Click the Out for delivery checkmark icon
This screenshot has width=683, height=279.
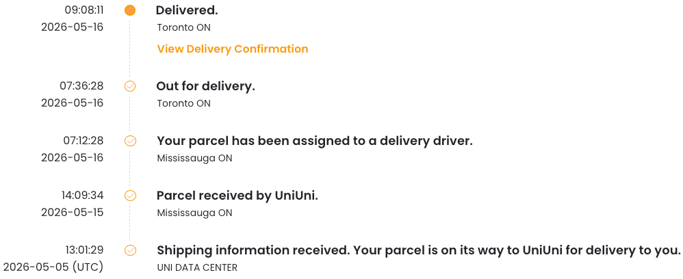pyautogui.click(x=130, y=86)
